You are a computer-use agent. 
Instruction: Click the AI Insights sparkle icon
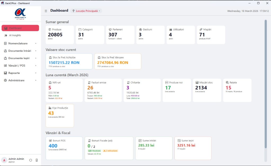coord(6,35)
